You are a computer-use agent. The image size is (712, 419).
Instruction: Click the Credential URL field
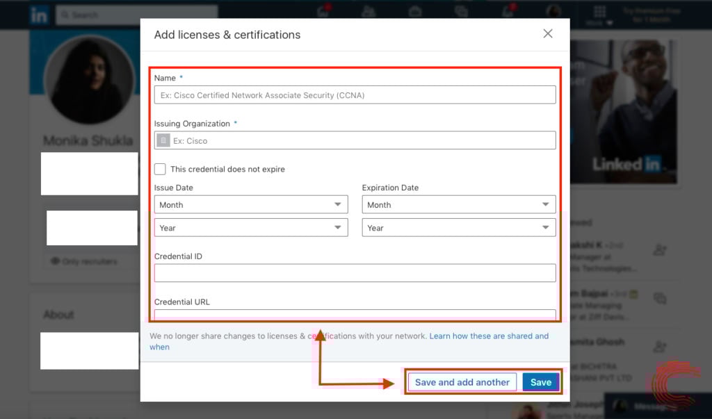pos(355,314)
